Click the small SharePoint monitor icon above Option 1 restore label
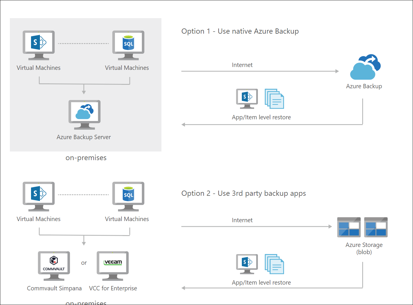This screenshot has width=413, height=305. click(247, 99)
